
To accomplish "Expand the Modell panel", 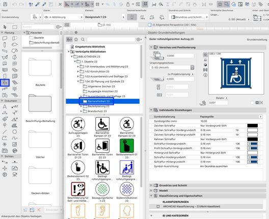I will click(151, 190).
